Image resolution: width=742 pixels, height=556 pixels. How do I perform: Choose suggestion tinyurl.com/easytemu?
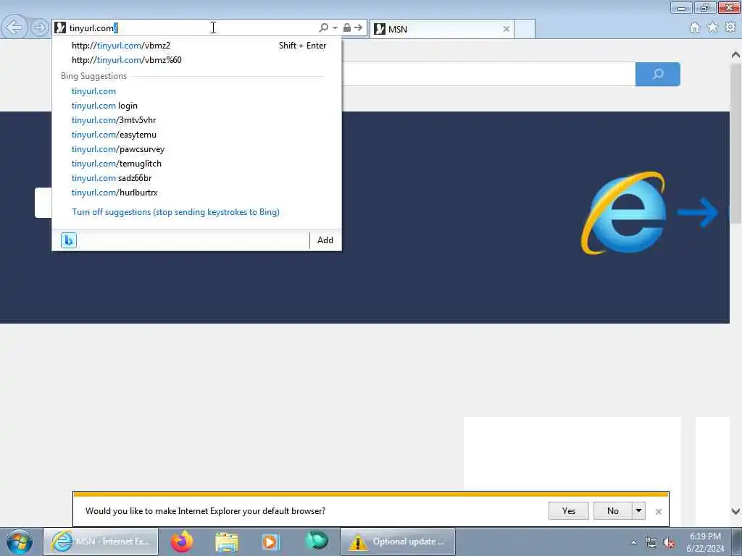(x=197, y=135)
